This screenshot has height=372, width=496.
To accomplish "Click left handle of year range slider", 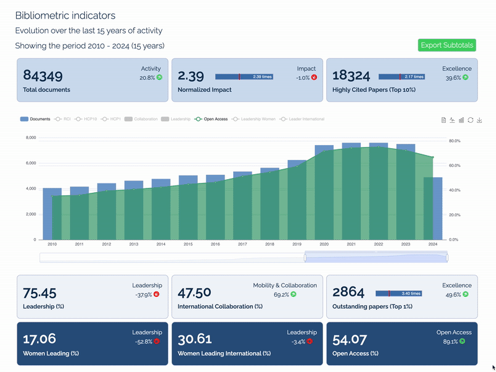I will coord(305,257).
